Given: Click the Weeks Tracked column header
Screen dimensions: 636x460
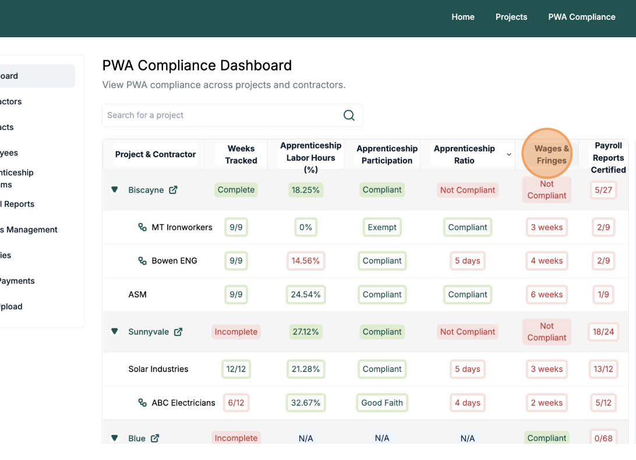Looking at the screenshot, I should [x=241, y=154].
